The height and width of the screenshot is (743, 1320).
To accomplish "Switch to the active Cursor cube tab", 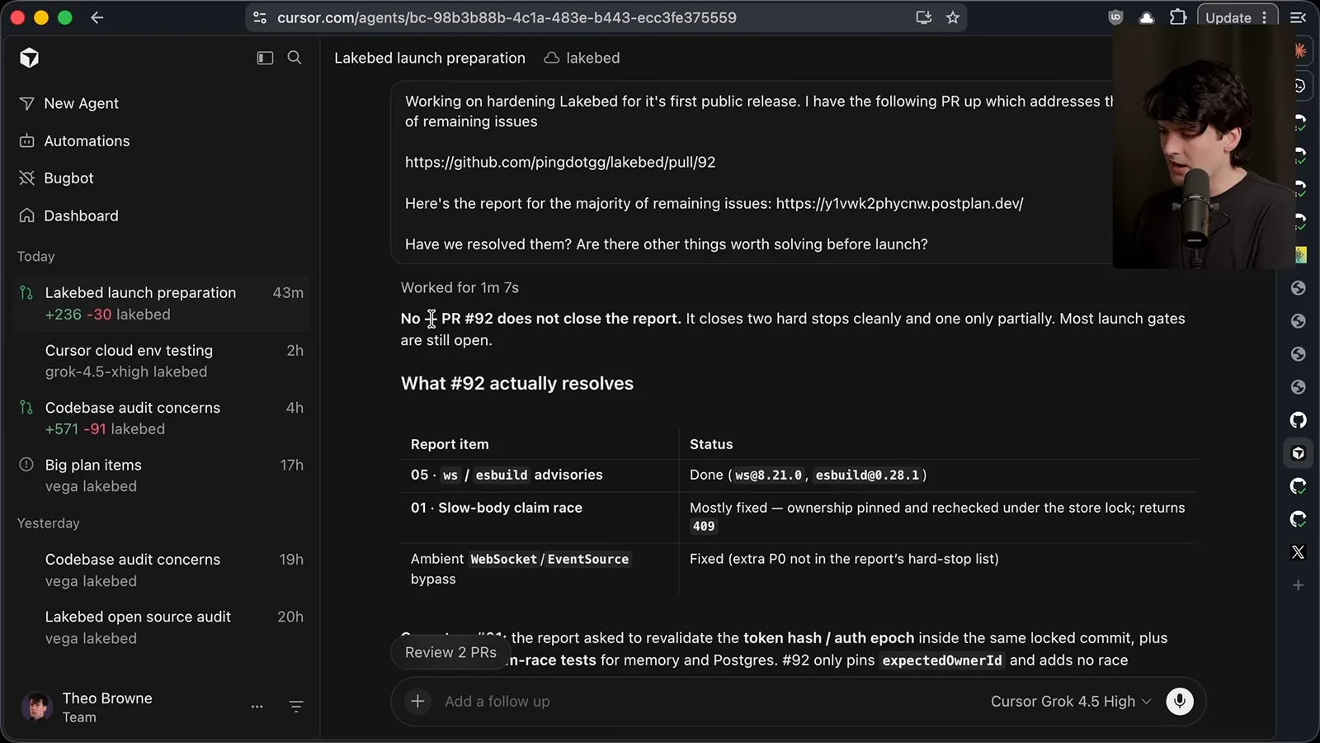I will [1299, 453].
